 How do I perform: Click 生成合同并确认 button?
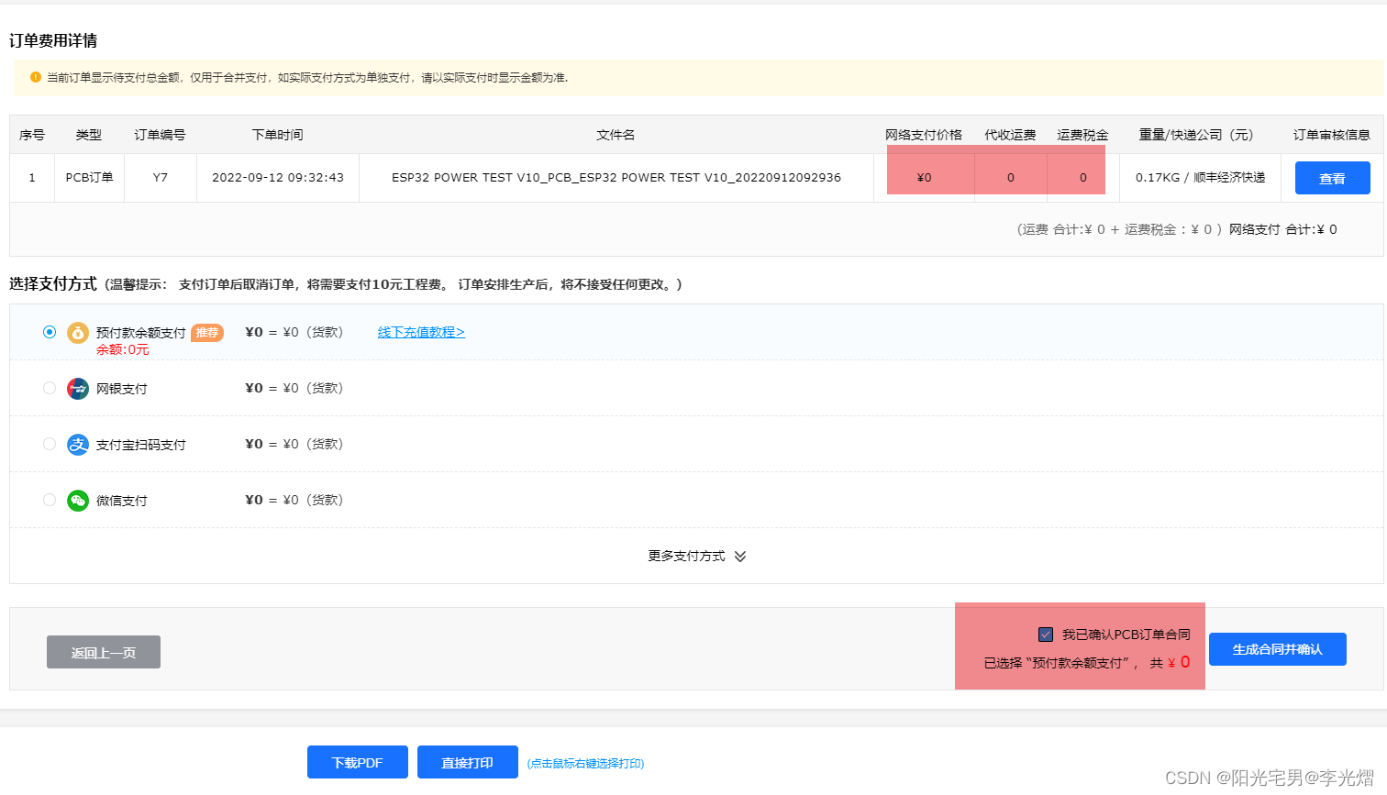click(1277, 649)
